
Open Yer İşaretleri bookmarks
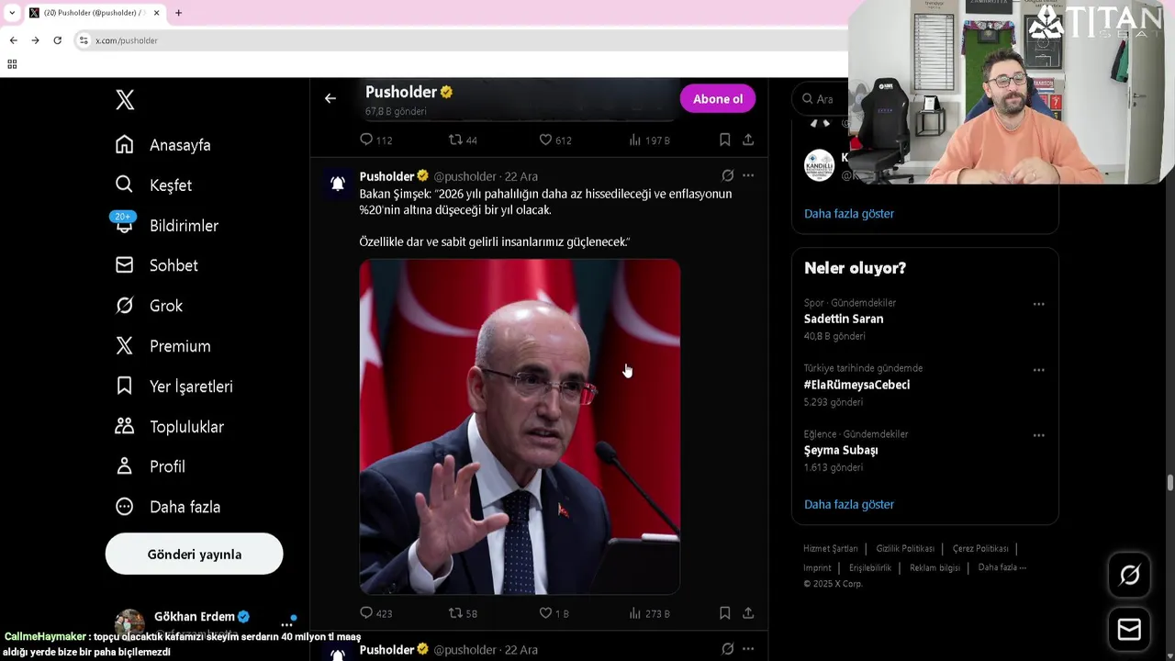[x=173, y=387]
